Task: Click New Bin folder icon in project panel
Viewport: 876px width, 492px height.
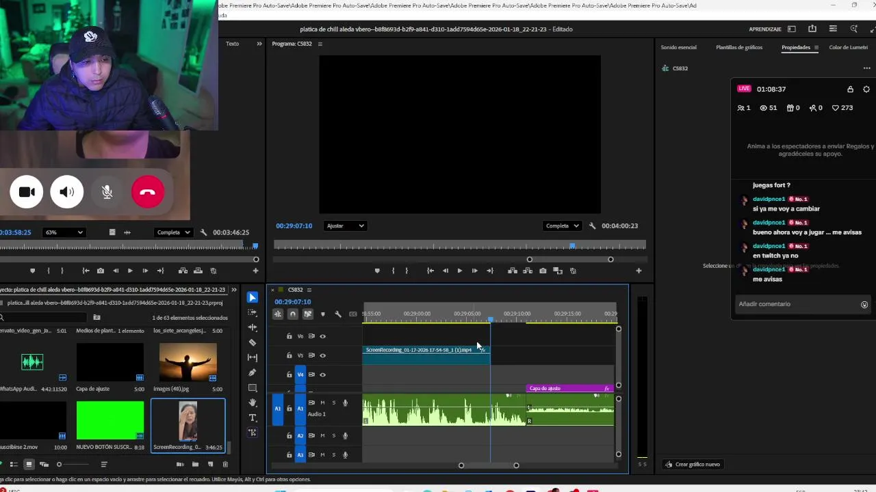Action: [195, 465]
